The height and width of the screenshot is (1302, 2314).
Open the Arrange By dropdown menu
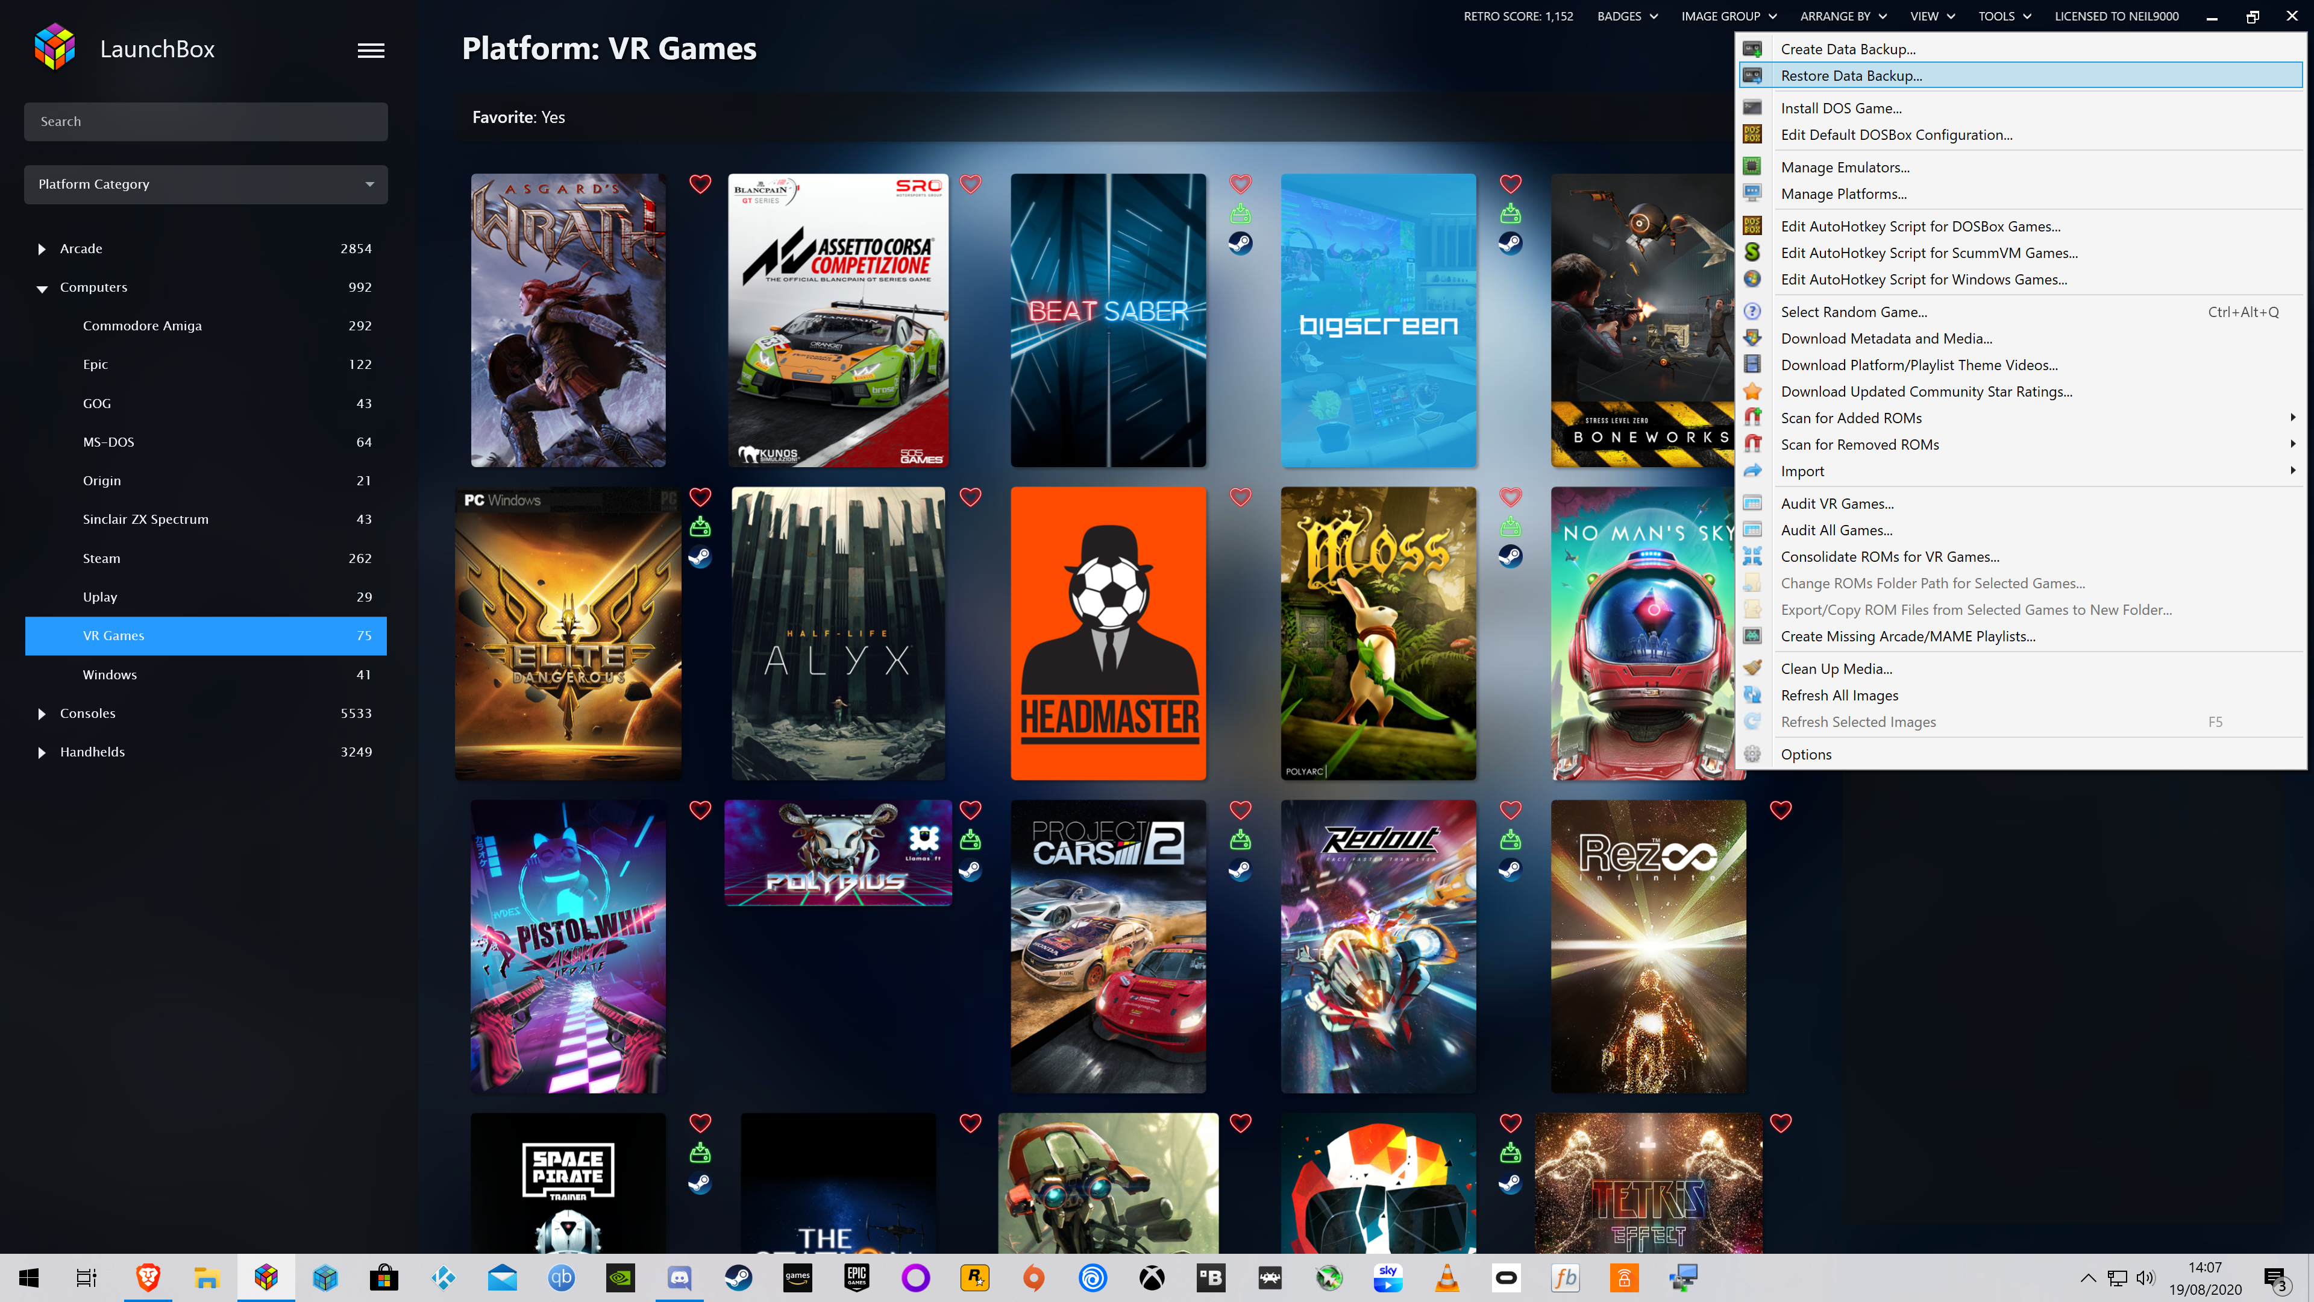pos(1843,16)
